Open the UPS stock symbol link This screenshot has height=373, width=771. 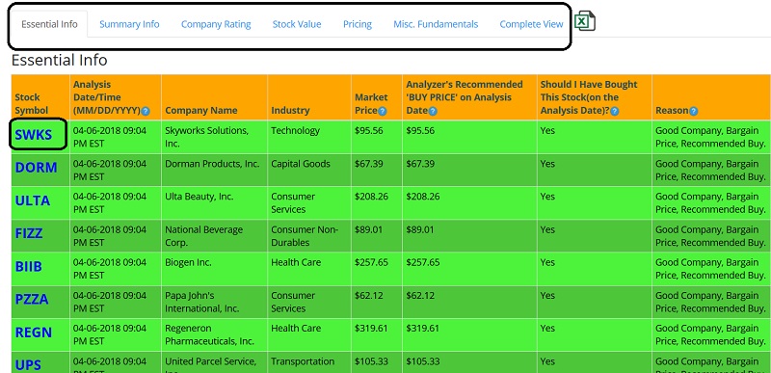pyautogui.click(x=28, y=365)
